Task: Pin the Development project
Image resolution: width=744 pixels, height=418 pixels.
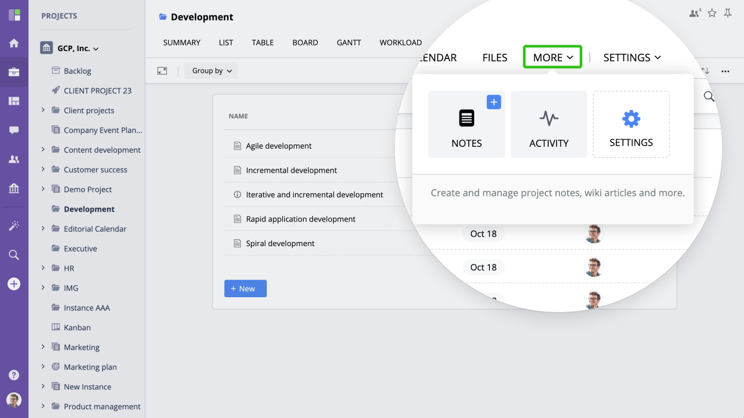Action: coord(728,13)
